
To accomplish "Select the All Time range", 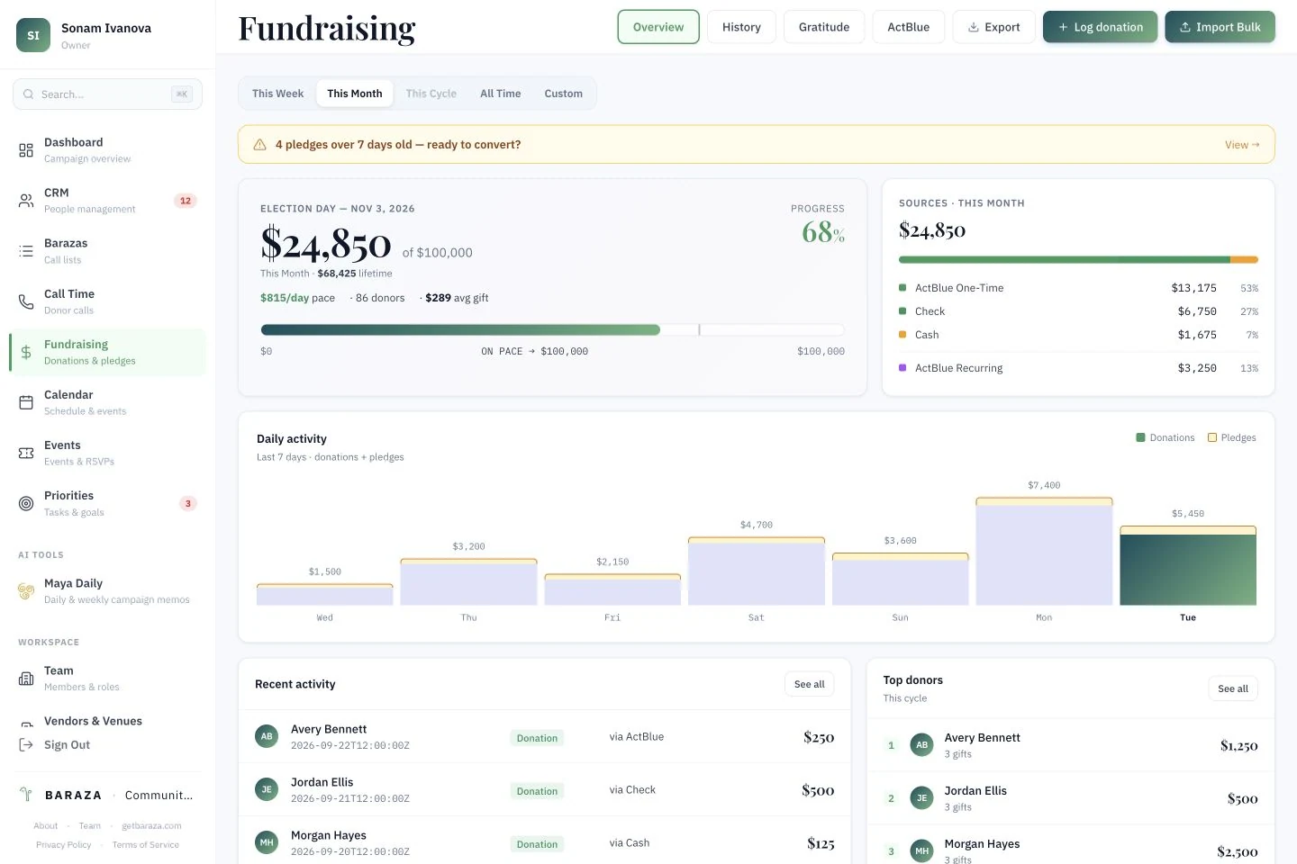I will [501, 94].
